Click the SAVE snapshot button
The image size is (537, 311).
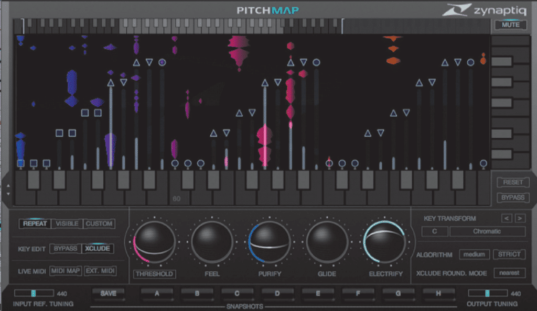coord(108,294)
